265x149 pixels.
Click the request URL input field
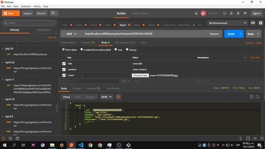[x=145, y=34]
